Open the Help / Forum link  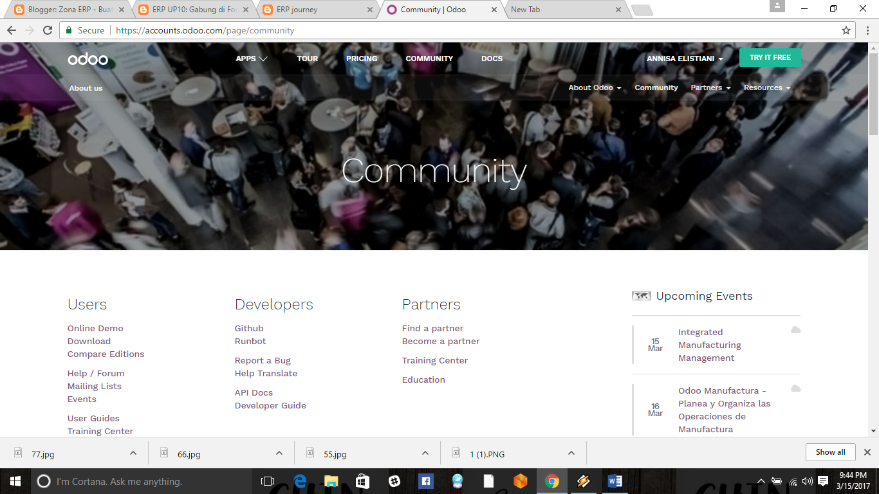pyautogui.click(x=96, y=373)
